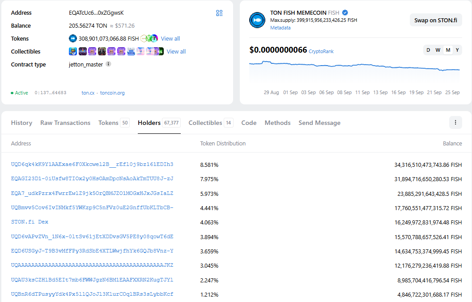Click the rainbow-ring token icon
Screen dimensions: 472x302
pyautogui.click(x=154, y=38)
